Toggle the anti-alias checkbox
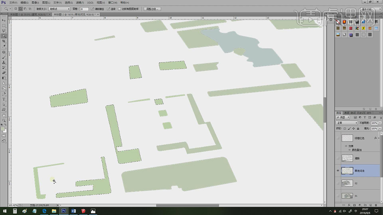The height and width of the screenshot is (215, 383). tap(92, 9)
